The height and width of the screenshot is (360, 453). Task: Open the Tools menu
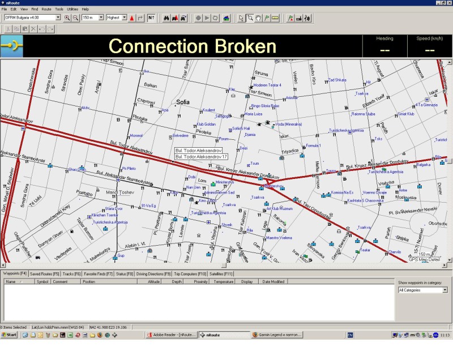pos(59,9)
